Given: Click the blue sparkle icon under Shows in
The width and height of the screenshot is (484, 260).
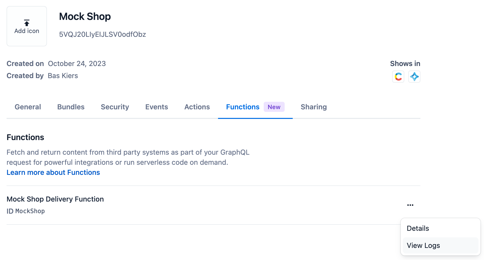Looking at the screenshot, I should point(414,77).
